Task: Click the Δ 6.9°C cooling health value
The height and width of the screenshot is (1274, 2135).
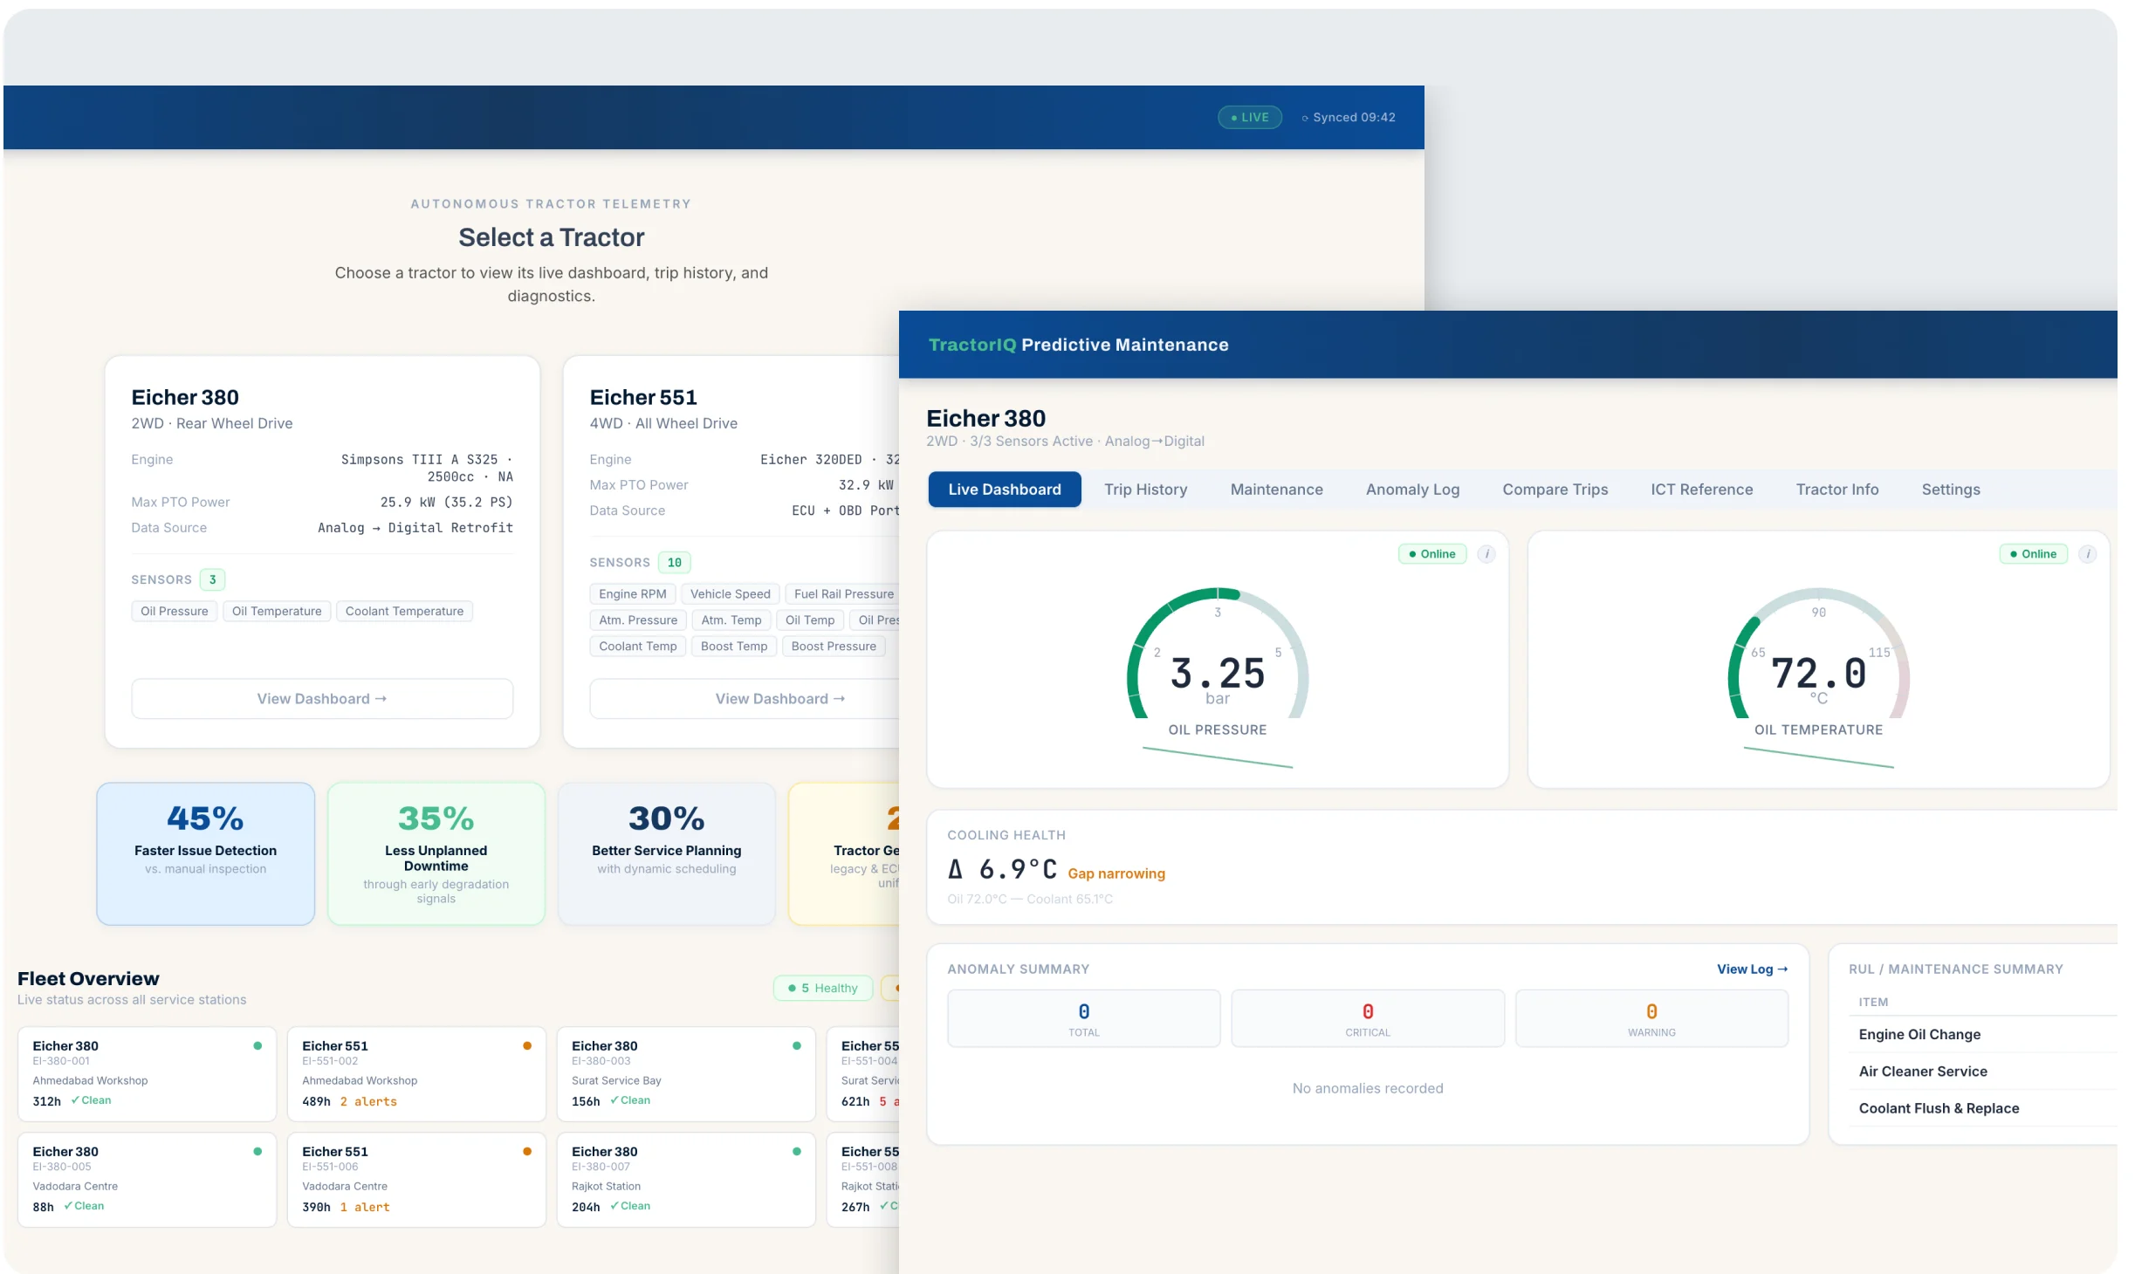Action: tap(1002, 869)
